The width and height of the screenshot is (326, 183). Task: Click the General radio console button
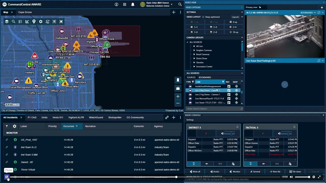(x=255, y=172)
